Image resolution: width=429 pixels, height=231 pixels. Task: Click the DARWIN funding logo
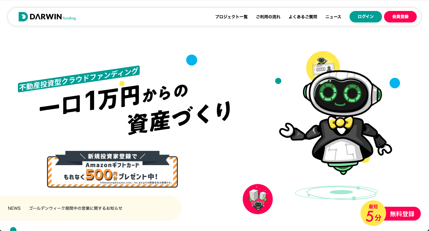point(47,17)
